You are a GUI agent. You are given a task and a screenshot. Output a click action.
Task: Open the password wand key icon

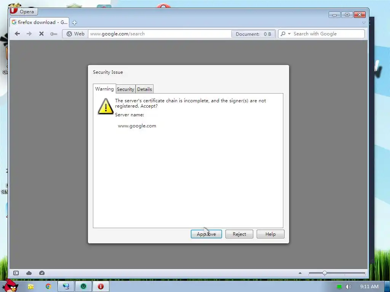click(54, 34)
